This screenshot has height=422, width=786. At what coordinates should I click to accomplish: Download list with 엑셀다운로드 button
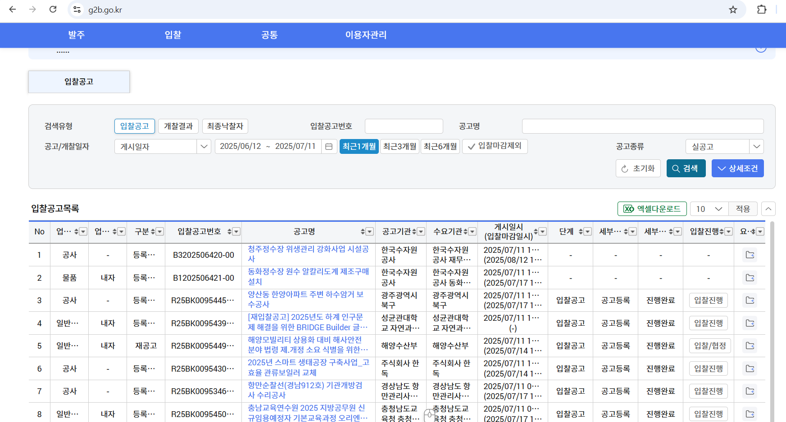point(652,209)
